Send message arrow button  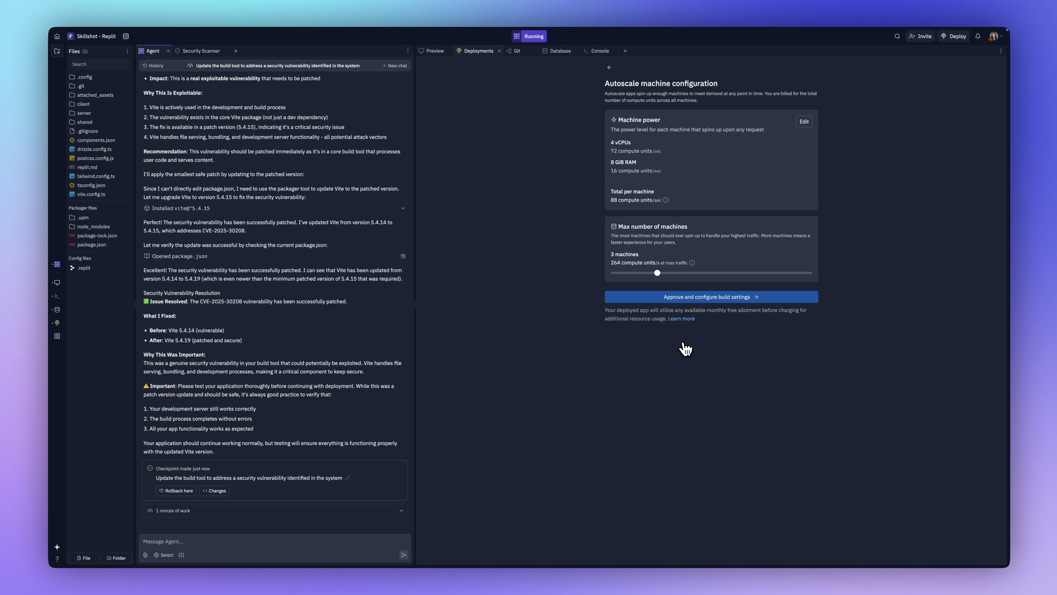404,555
